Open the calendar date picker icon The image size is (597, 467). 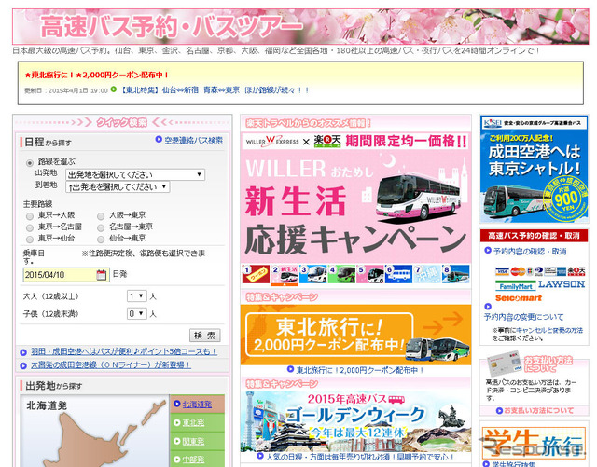coord(102,275)
